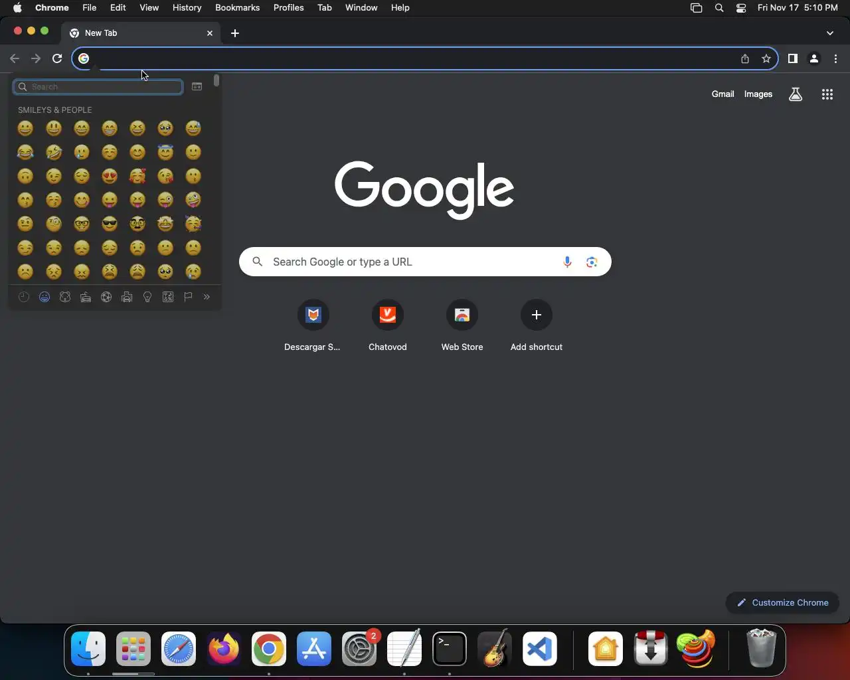Screen dimensions: 850x680
Task: Open the Activity emoji category (soccer ball)
Action: [106, 297]
